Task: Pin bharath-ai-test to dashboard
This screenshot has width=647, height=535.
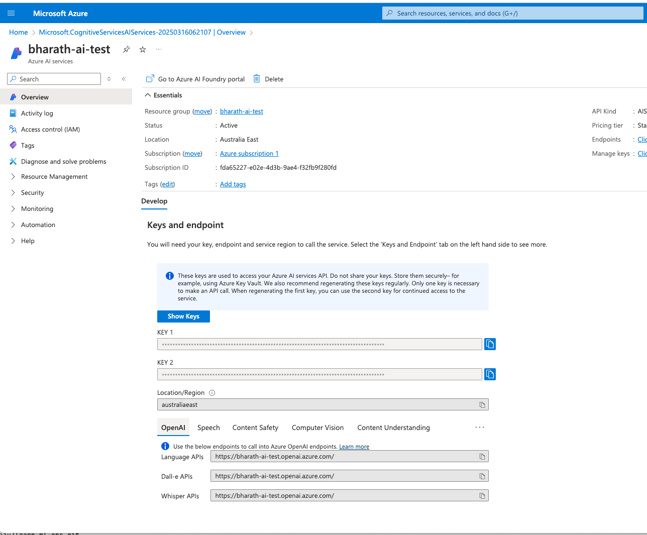Action: point(127,49)
